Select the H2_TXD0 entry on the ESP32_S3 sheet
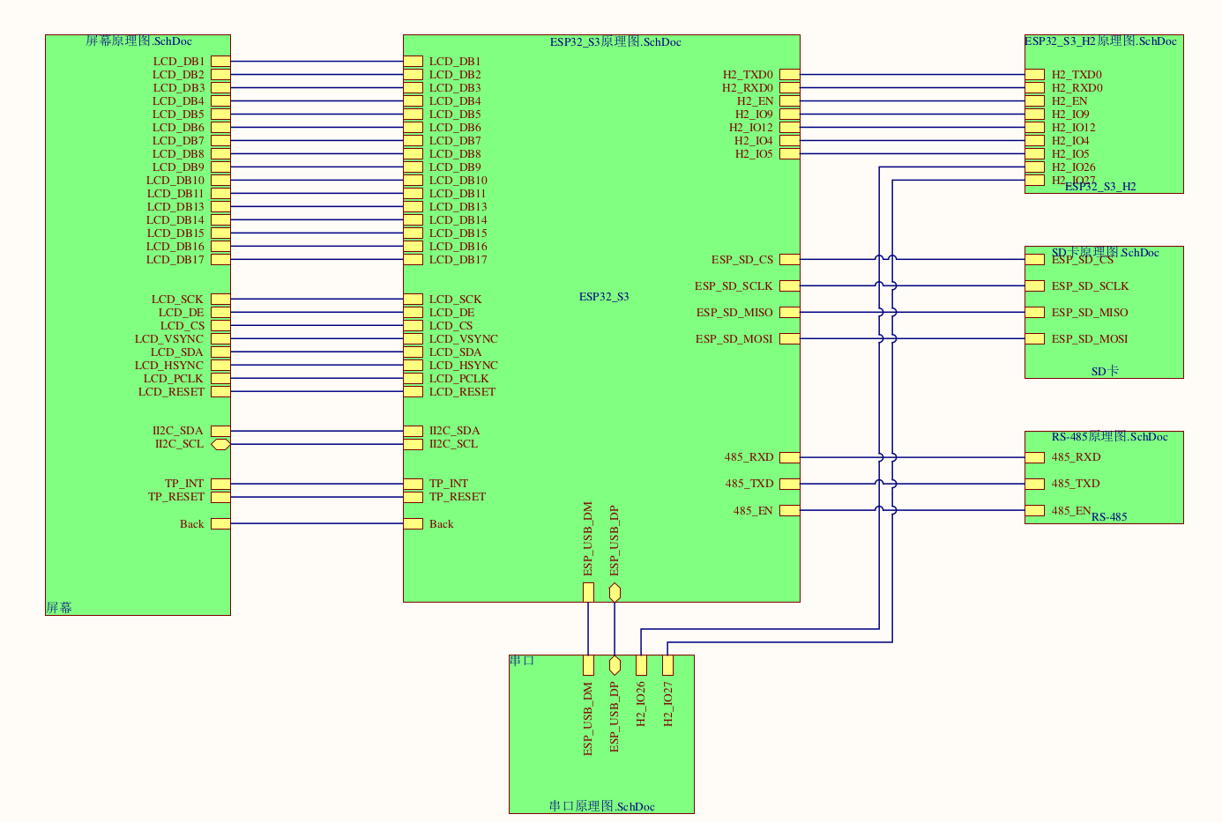Screen dimensions: 1222x822 click(x=790, y=75)
